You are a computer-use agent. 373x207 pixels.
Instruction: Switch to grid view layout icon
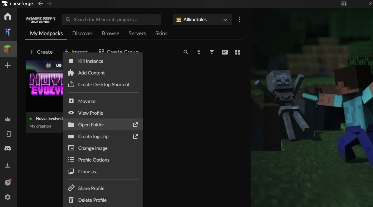point(238,52)
